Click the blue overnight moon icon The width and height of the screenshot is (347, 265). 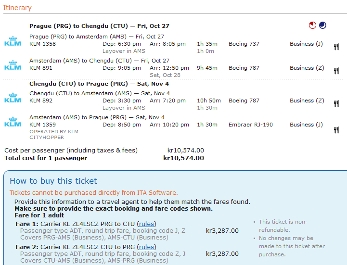322,25
